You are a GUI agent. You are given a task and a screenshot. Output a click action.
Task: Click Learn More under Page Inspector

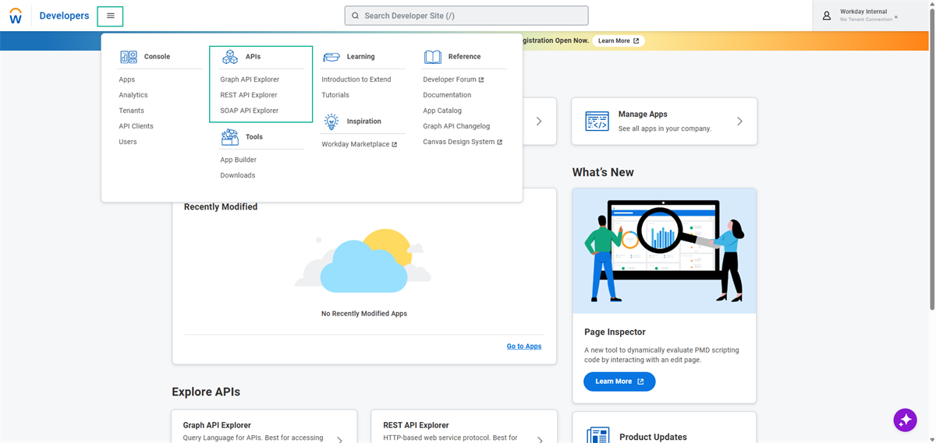click(x=619, y=381)
